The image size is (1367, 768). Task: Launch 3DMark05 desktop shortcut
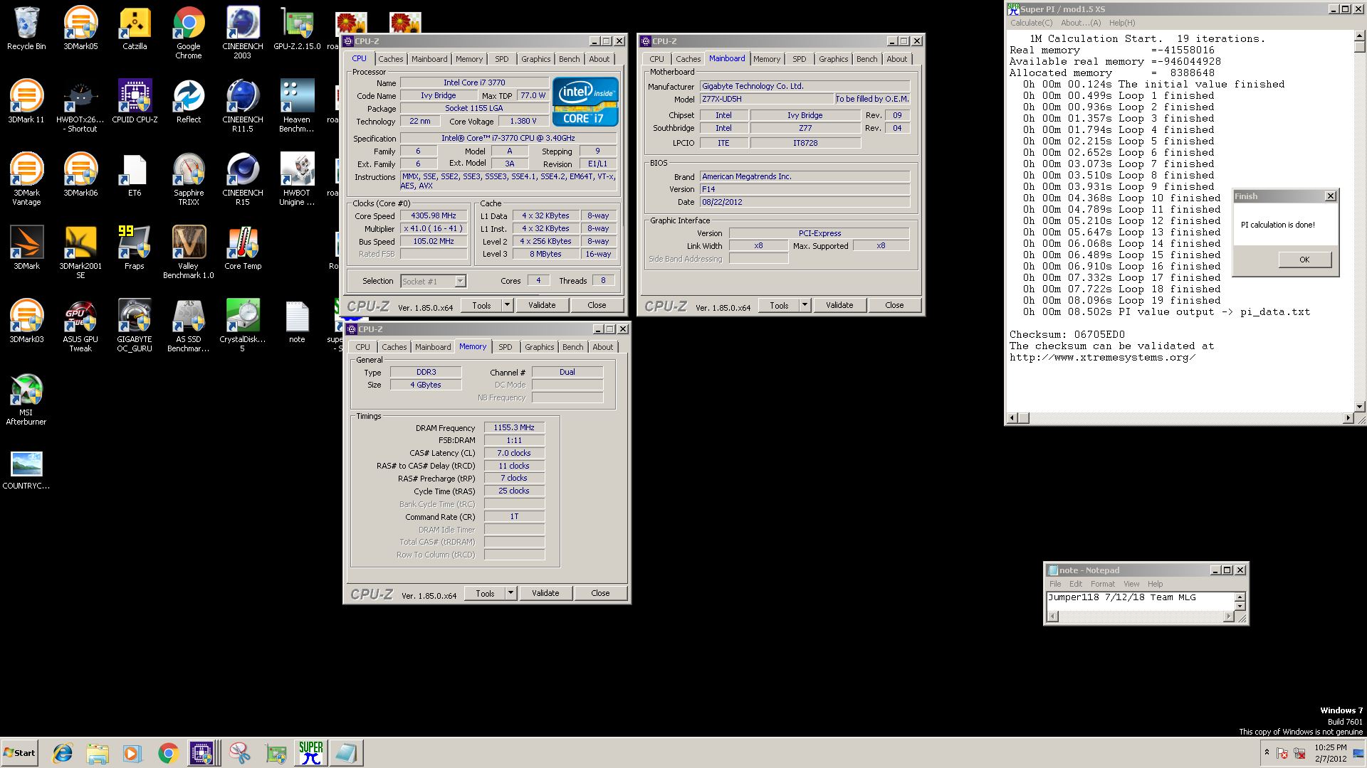[80, 28]
